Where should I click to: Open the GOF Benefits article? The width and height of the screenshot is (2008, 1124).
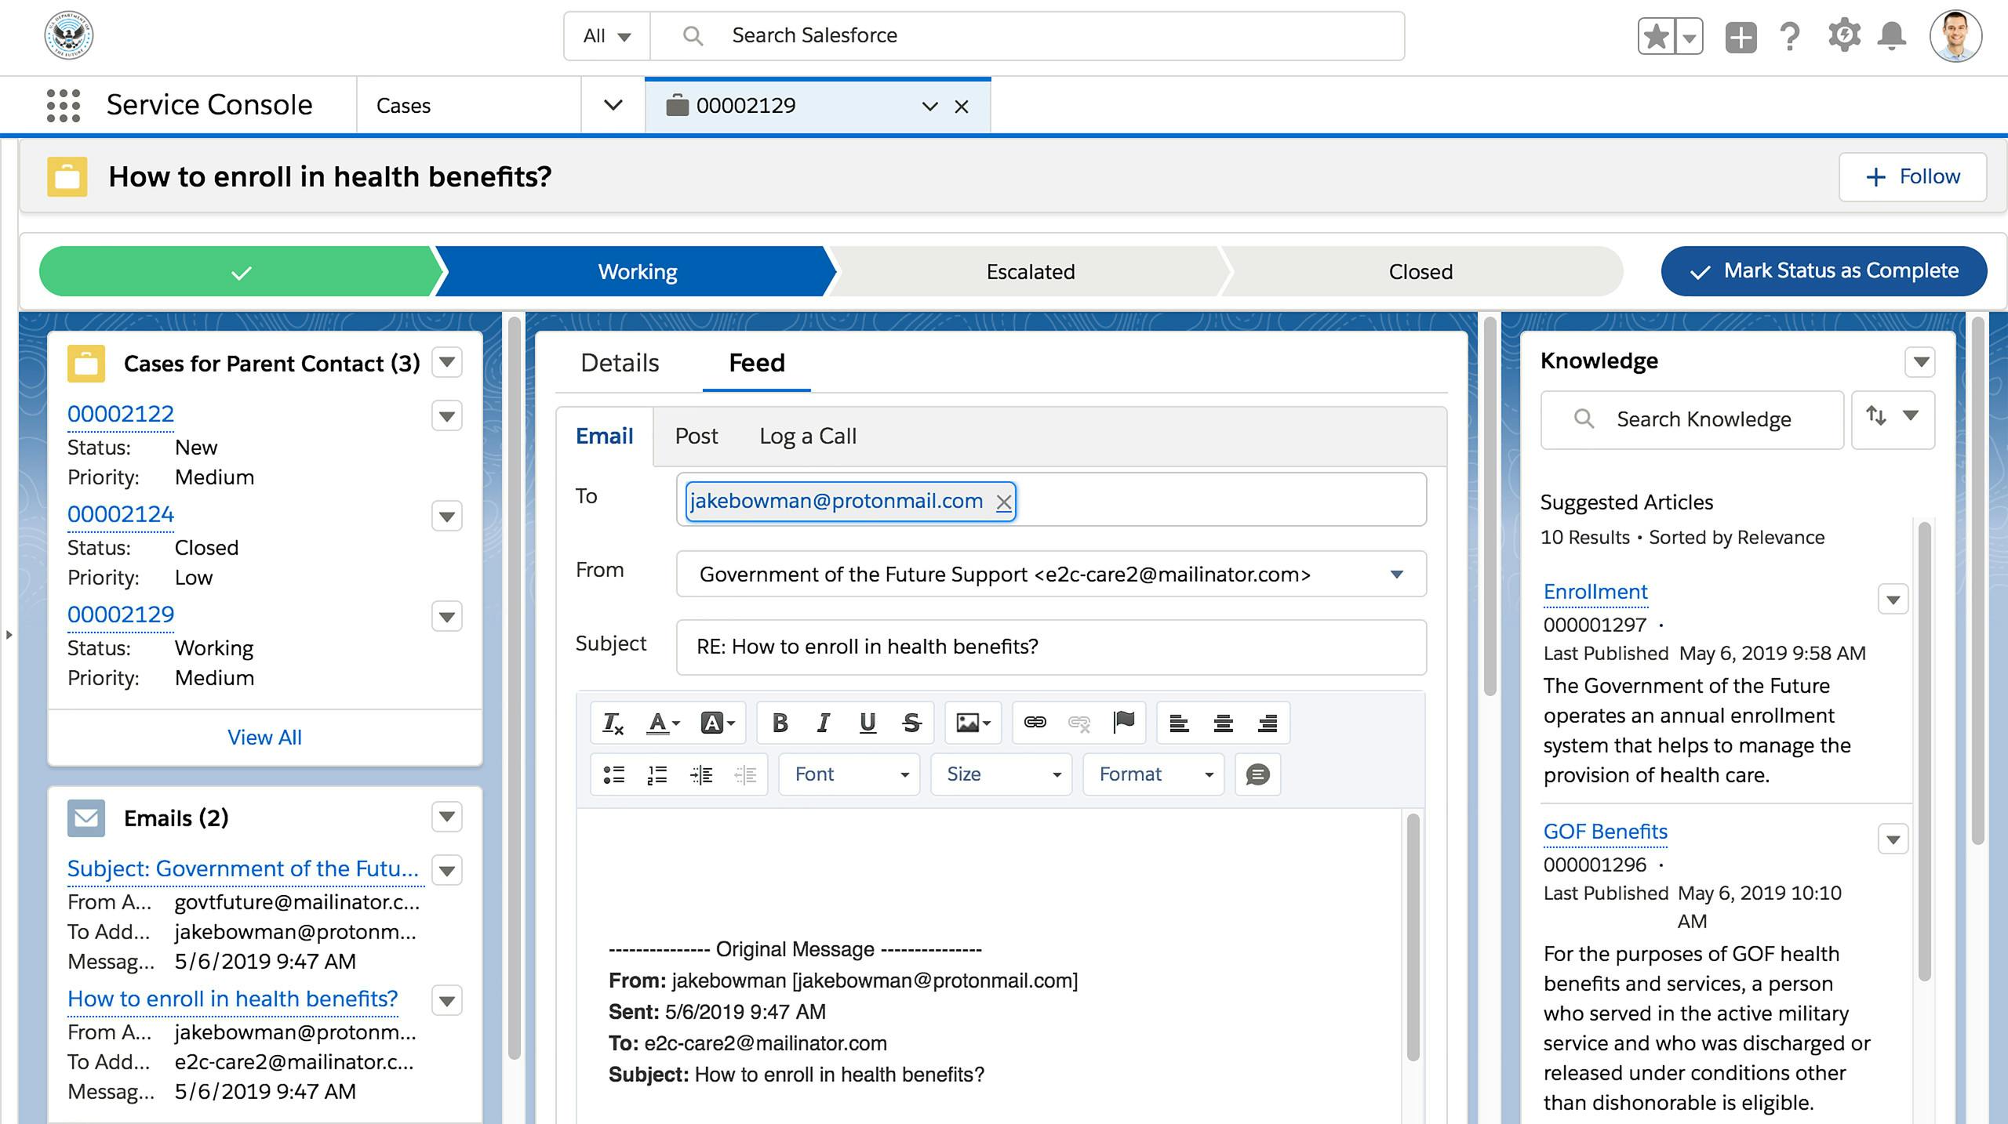[x=1605, y=832]
